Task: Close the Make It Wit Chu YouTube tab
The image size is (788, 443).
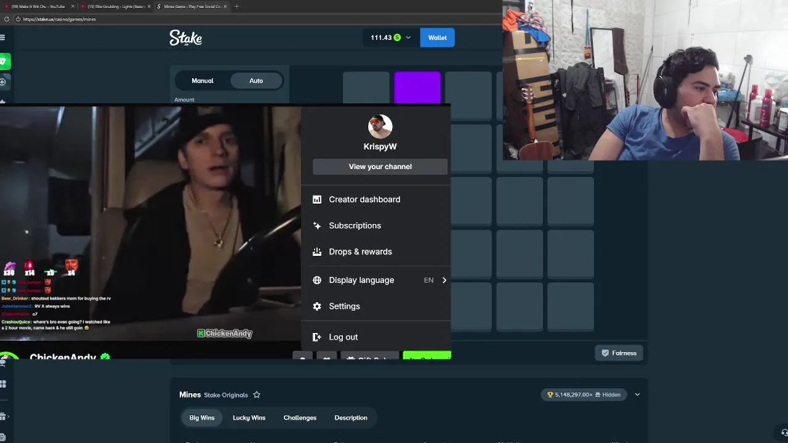Action: click(x=73, y=6)
